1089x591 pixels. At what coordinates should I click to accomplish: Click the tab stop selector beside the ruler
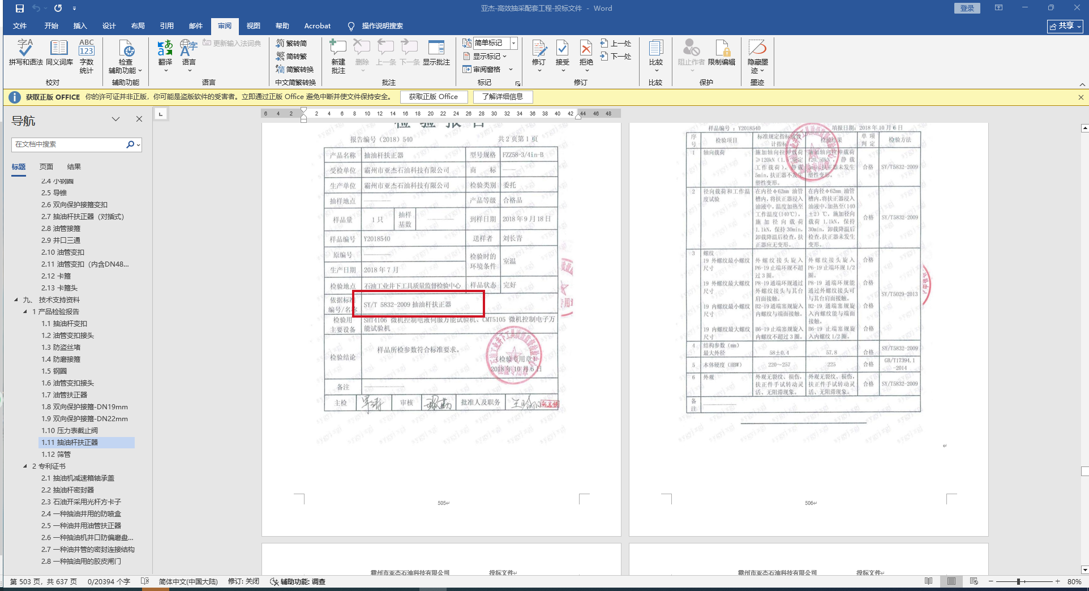(x=161, y=114)
